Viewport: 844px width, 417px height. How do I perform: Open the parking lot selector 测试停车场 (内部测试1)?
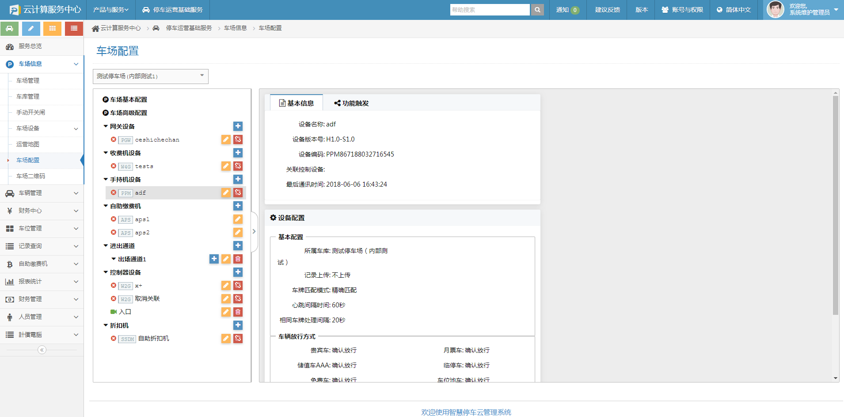150,76
